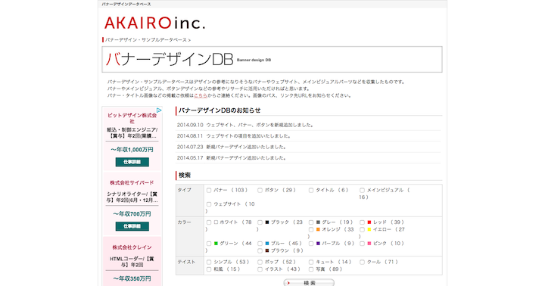This screenshot has width=545, height=286.
Task: Tick the グリーン color checkbox
Action: [209, 244]
